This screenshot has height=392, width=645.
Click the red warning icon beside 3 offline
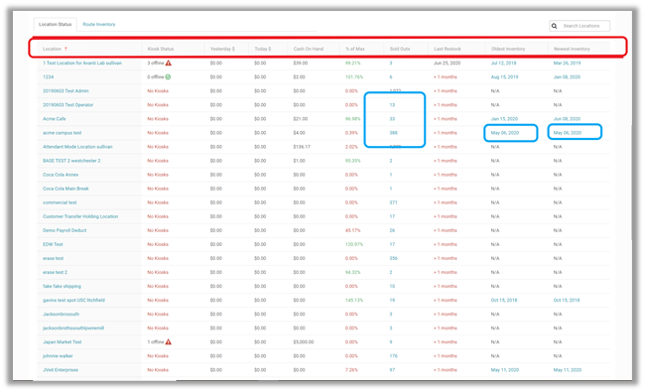click(x=169, y=63)
